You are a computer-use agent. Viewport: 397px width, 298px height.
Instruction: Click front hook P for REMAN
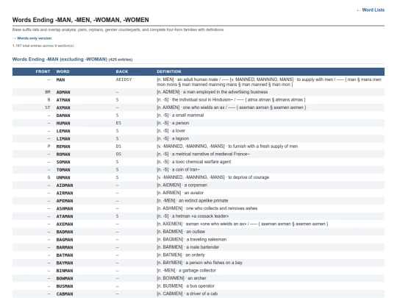[x=49, y=146]
